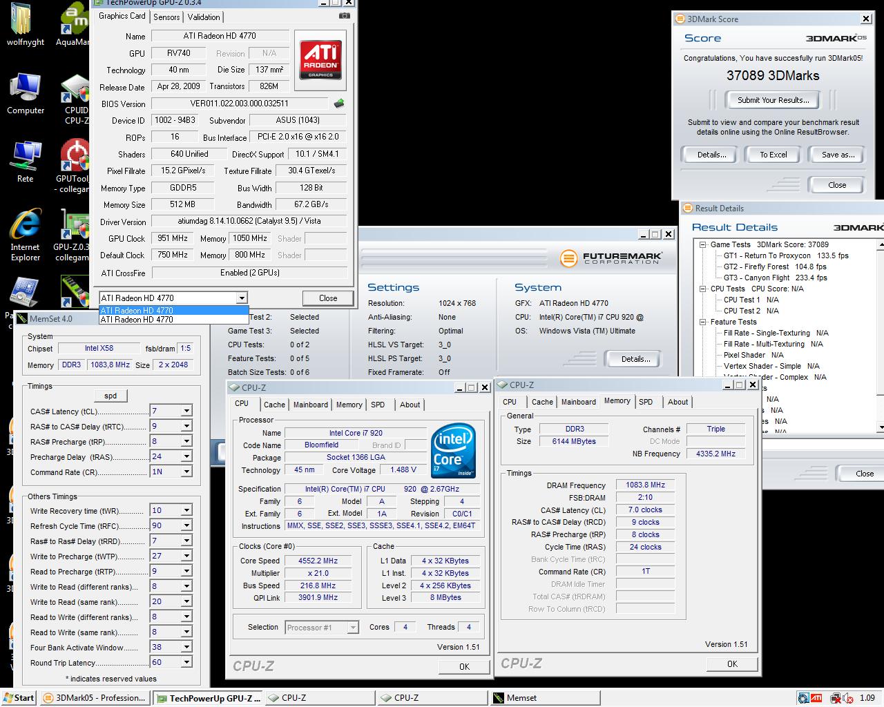Switch to the Memset taskbar button
Image resolution: width=884 pixels, height=707 pixels.
coord(544,698)
